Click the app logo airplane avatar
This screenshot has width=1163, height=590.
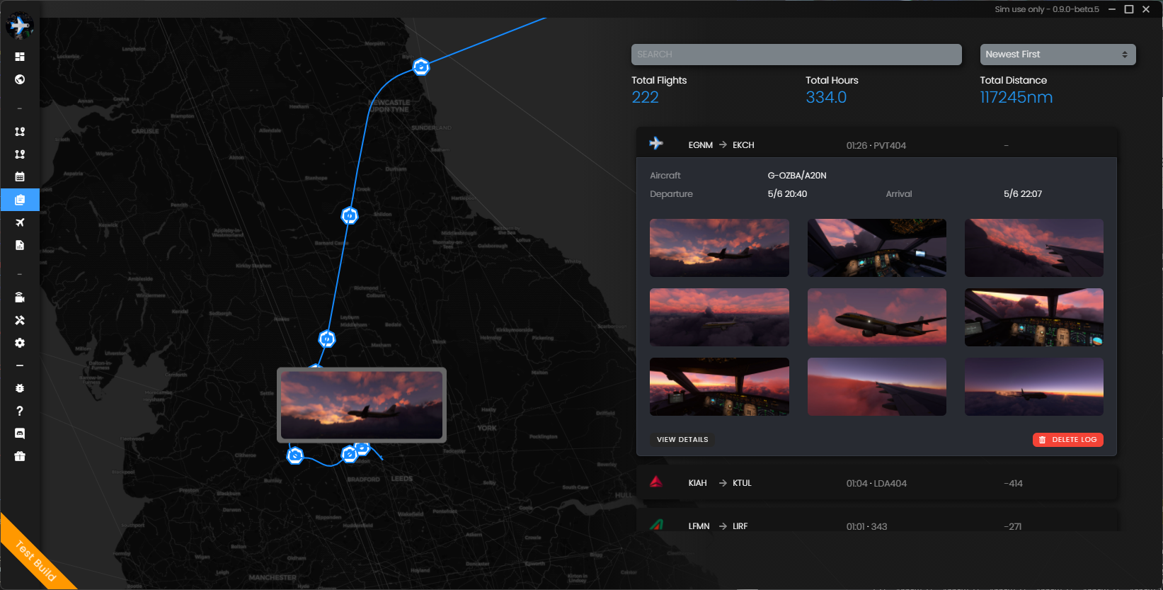(x=20, y=26)
